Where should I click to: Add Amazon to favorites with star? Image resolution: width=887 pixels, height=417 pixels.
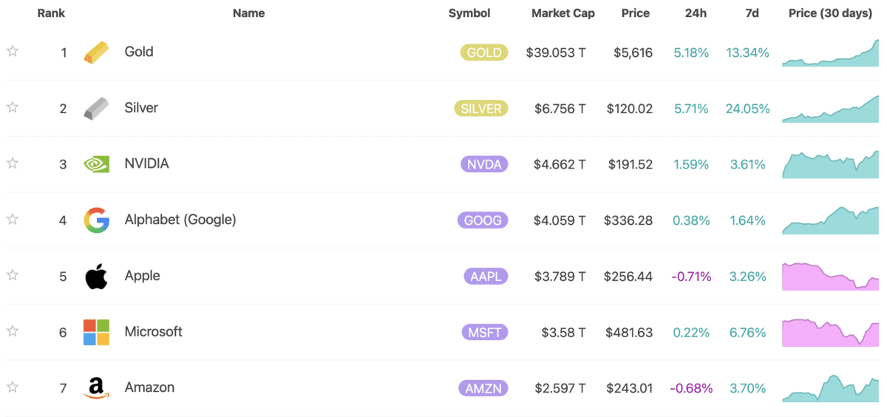13,387
